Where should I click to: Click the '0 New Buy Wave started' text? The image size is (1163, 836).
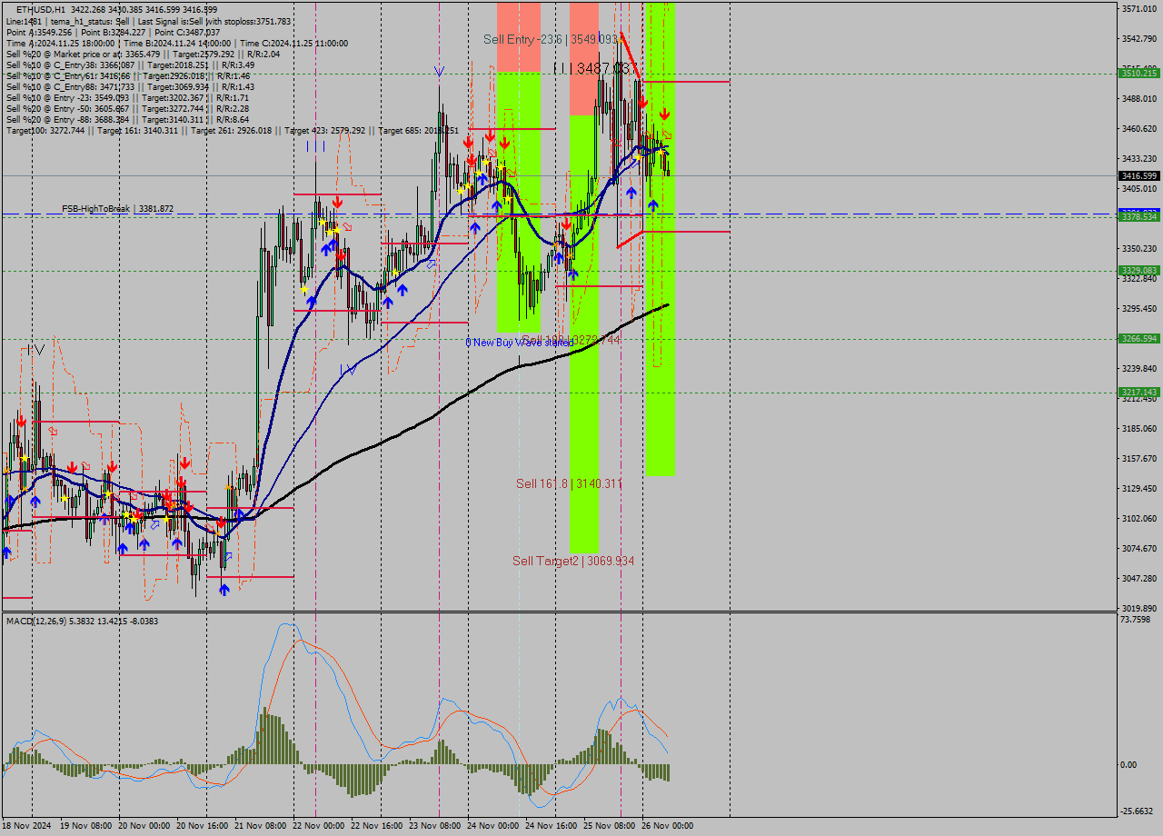519,343
